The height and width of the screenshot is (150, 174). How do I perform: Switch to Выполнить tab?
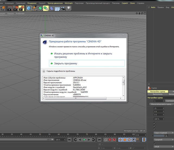point(158,94)
